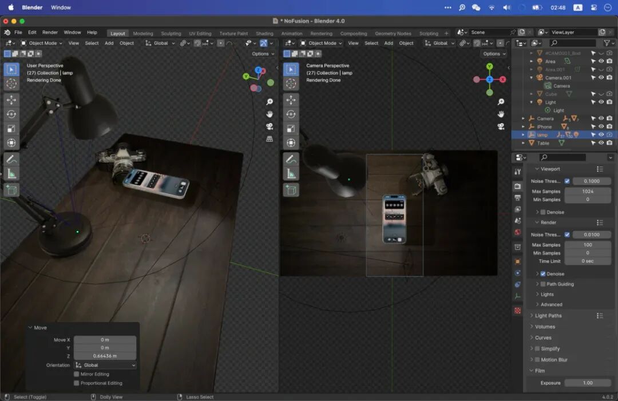Viewport: 618px width, 401px height.
Task: Click the Move Z value field
Action: [x=105, y=356]
